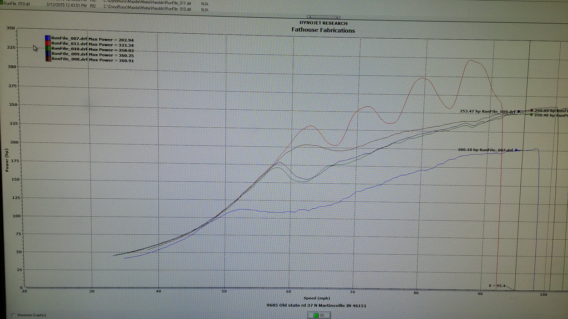Viewport: 568px width, 319px height.
Task: Click the 200.18 hp RunFile_007 data label
Action: point(485,150)
